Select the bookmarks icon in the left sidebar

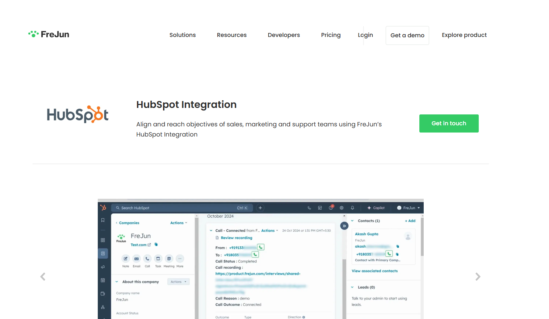[x=102, y=220]
